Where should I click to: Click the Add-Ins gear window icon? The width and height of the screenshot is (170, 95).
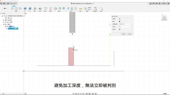coord(95,8)
